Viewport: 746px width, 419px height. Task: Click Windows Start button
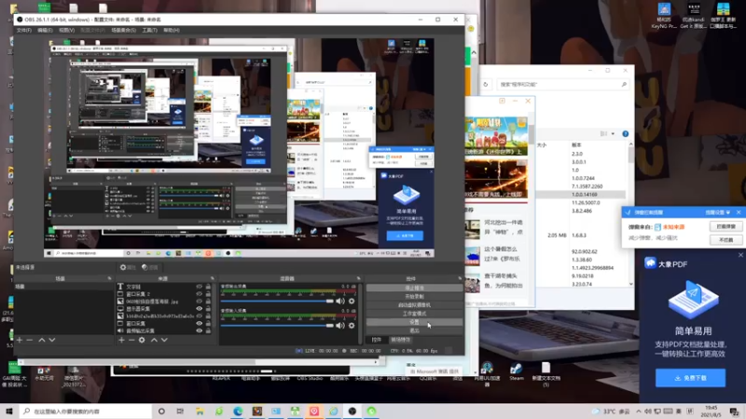tap(9, 412)
